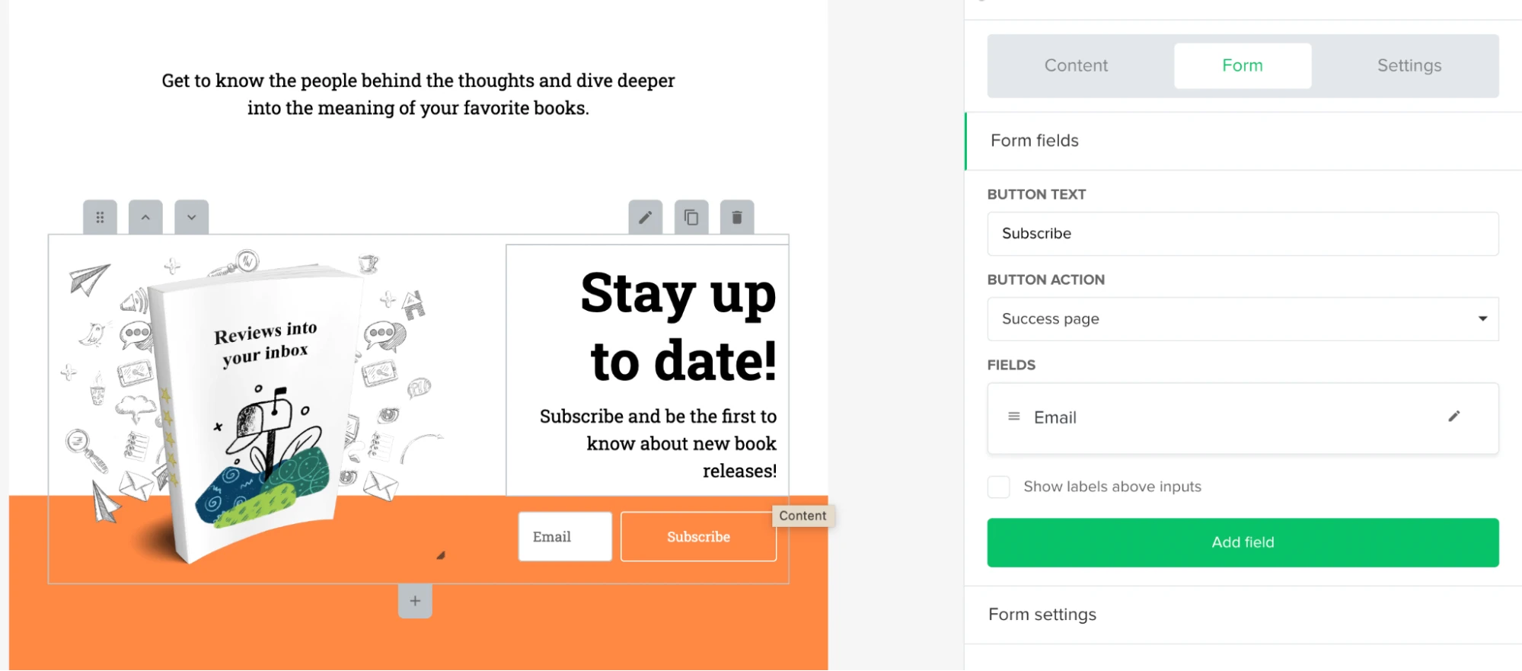Switch to the Settings tab
The height and width of the screenshot is (671, 1522).
tap(1409, 66)
